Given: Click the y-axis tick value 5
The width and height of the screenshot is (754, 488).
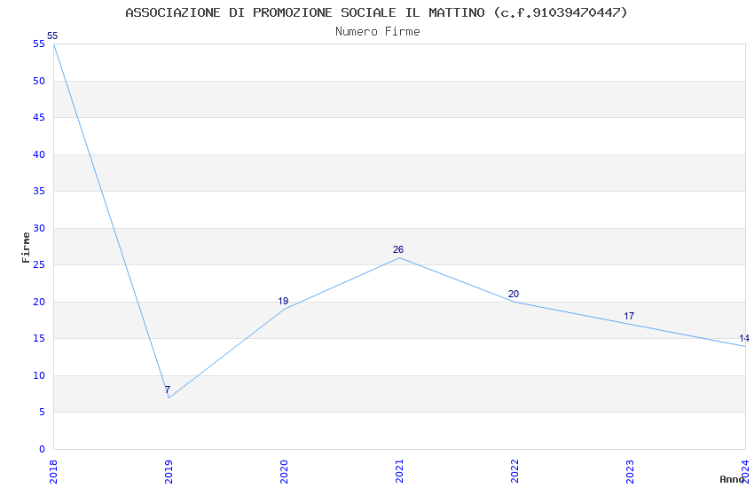Looking at the screenshot, I should pyautogui.click(x=42, y=412).
